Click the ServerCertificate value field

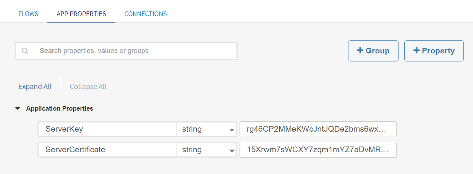coord(317,150)
